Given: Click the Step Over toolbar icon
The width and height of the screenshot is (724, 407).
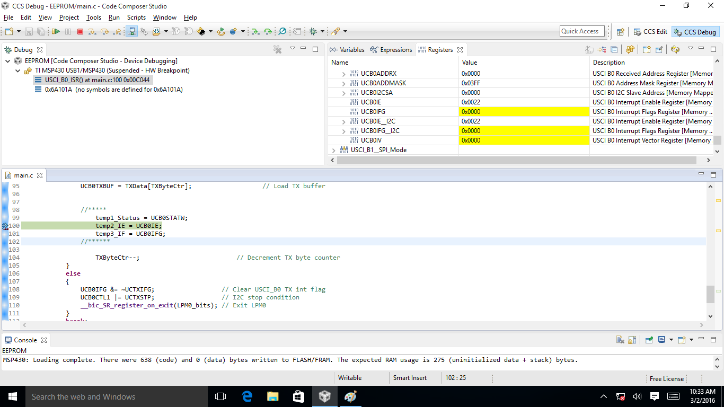Looking at the screenshot, I should pos(104,32).
